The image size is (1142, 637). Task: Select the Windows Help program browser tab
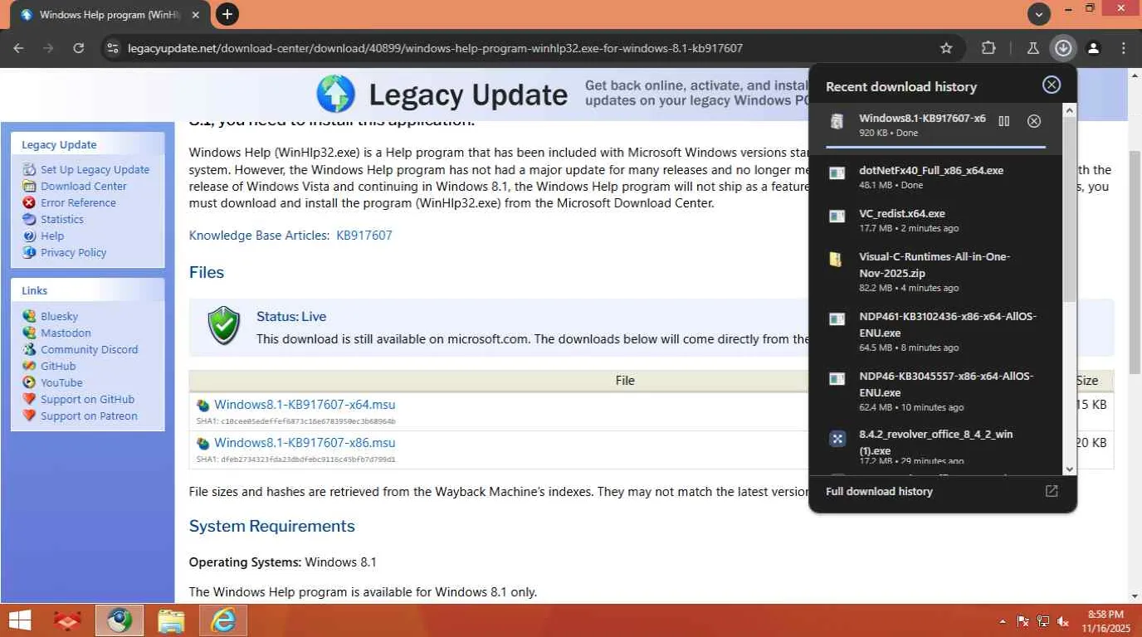pos(110,15)
